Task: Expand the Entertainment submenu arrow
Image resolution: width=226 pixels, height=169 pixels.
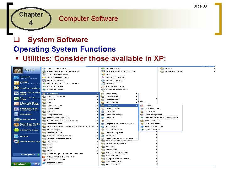Action: (x=136, y=100)
